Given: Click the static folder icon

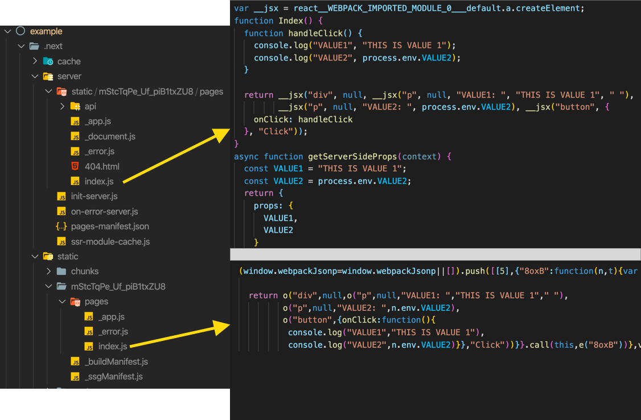Looking at the screenshot, I should 48,257.
